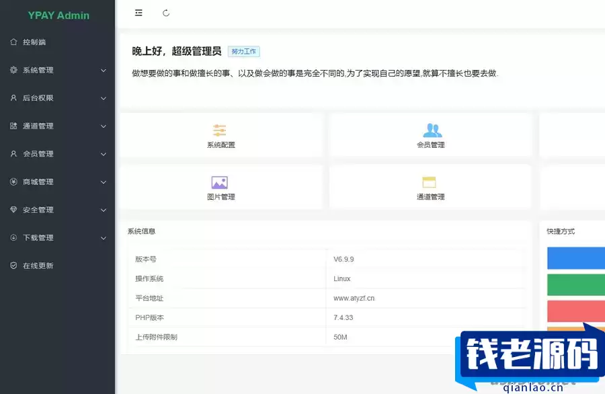
Task: Click the 系统配置 card label
Action: pyautogui.click(x=221, y=145)
